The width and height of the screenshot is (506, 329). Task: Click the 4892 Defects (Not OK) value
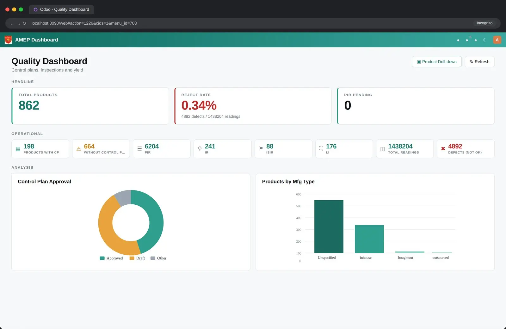coord(455,146)
